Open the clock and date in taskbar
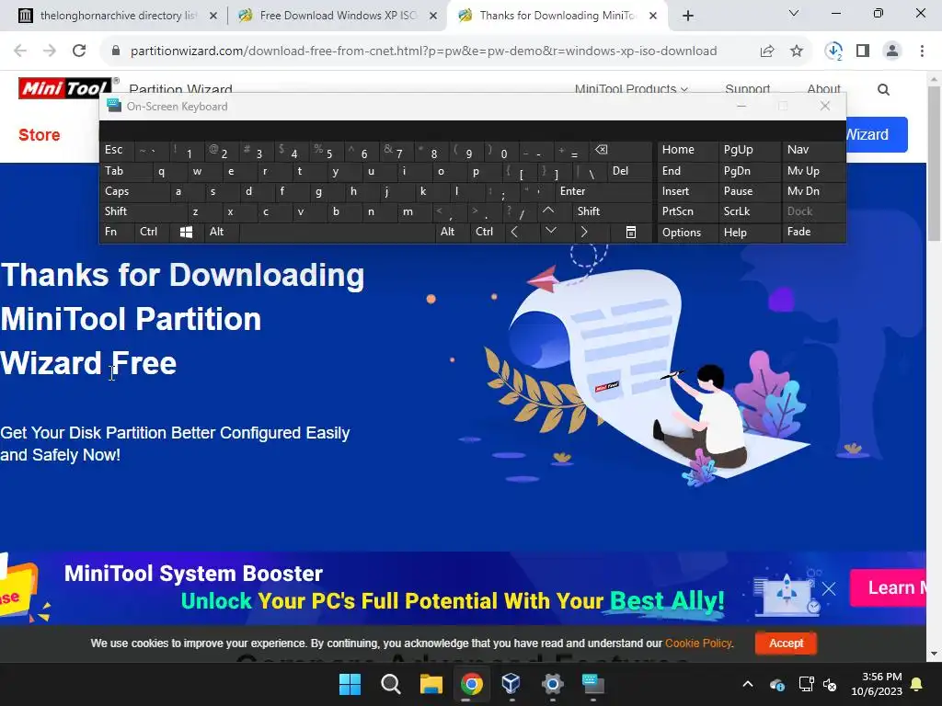The width and height of the screenshot is (942, 706). click(x=877, y=684)
